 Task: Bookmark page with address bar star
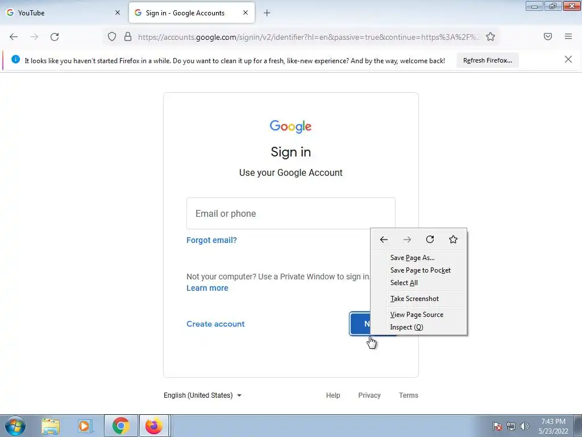(490, 37)
